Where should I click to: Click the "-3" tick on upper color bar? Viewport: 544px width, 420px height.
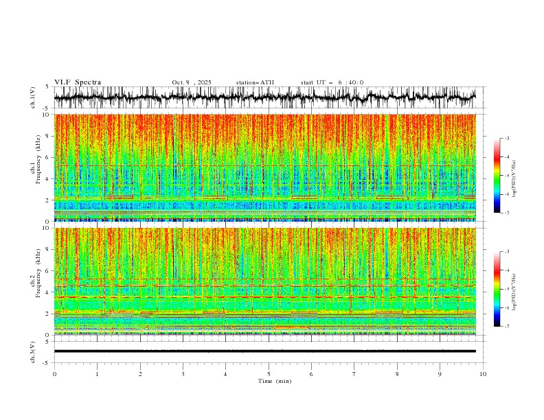coord(506,138)
